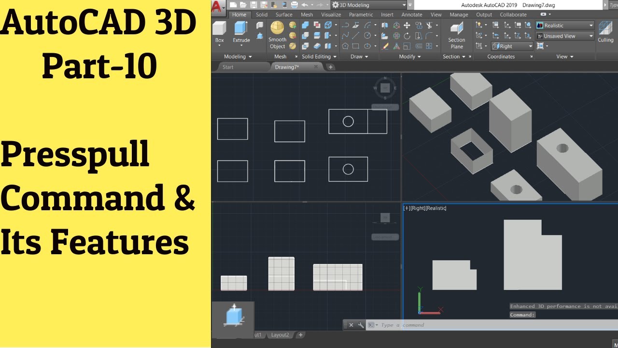Select the Spline draw tool
This screenshot has height=348, width=618.
[x=345, y=36]
